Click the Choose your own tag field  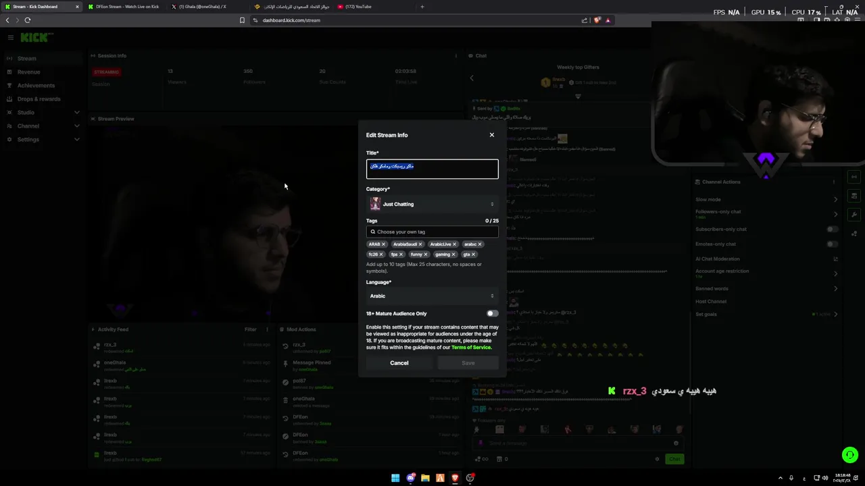click(432, 232)
